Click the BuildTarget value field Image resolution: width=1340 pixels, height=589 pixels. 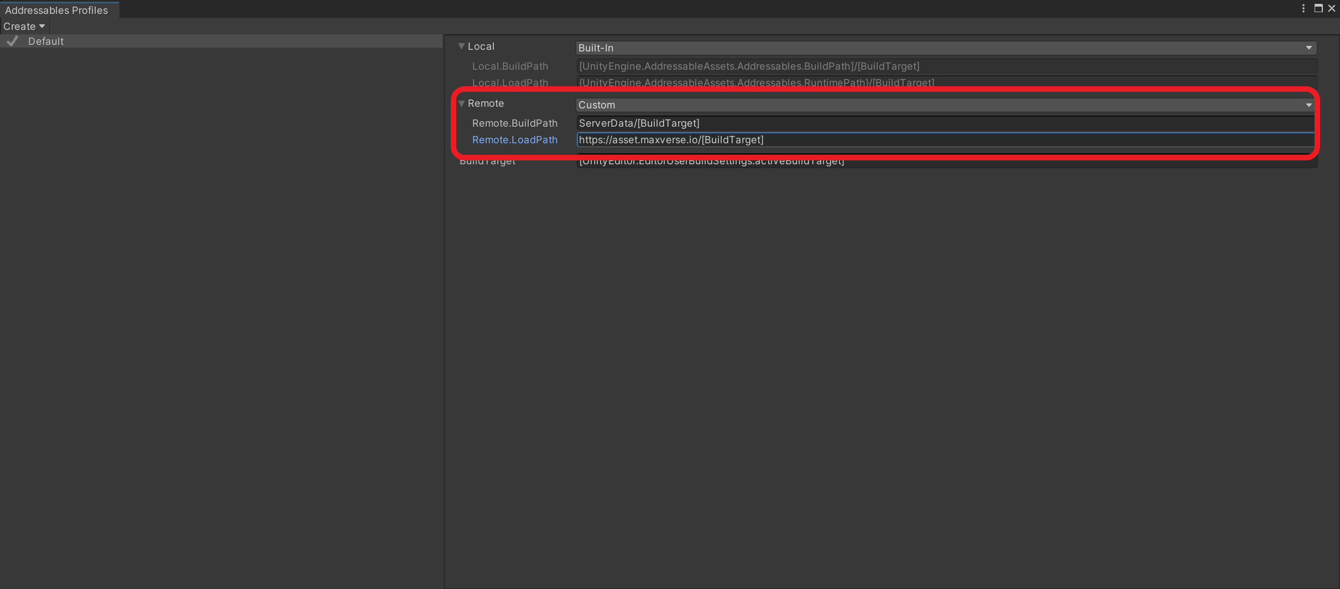tap(946, 161)
